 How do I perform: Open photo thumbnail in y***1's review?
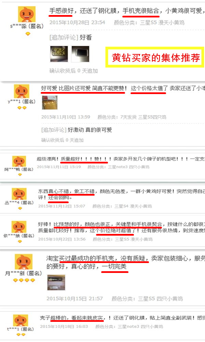50,103
